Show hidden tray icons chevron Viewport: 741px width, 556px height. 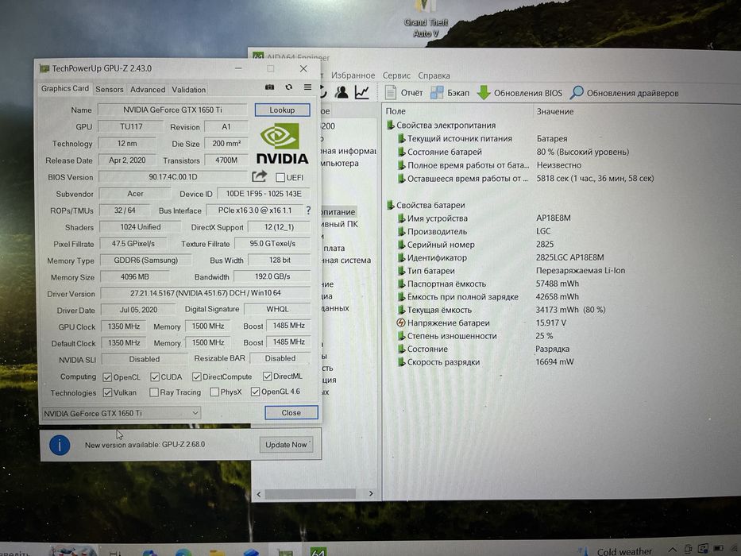[672, 550]
